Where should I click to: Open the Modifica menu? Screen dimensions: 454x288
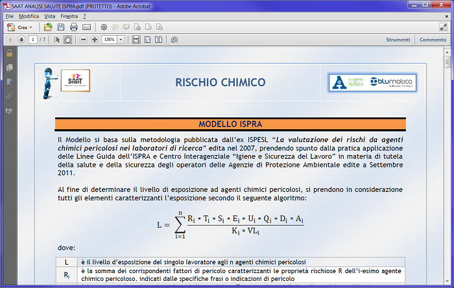click(29, 16)
